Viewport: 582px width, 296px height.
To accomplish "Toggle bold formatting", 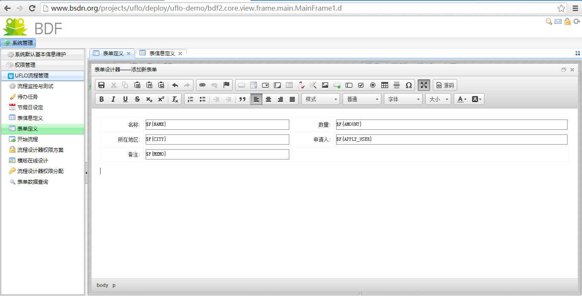I will point(101,99).
